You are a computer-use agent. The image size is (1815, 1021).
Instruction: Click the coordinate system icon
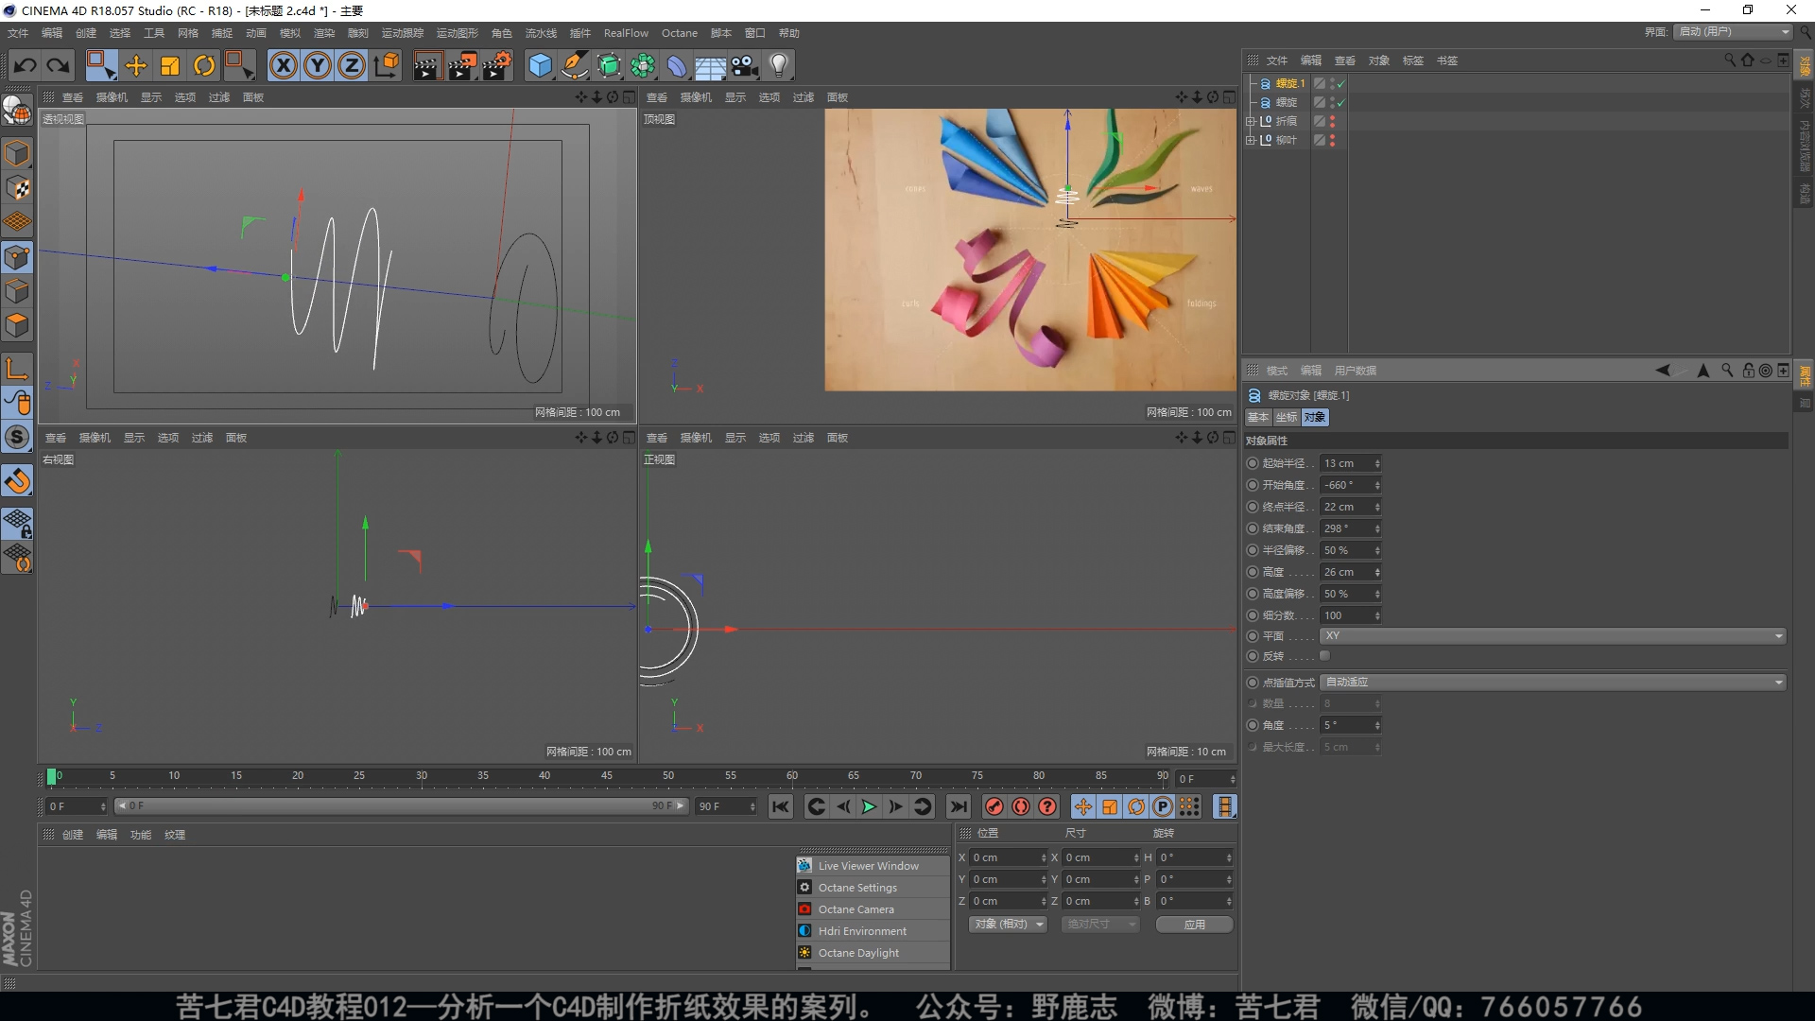[x=387, y=65]
